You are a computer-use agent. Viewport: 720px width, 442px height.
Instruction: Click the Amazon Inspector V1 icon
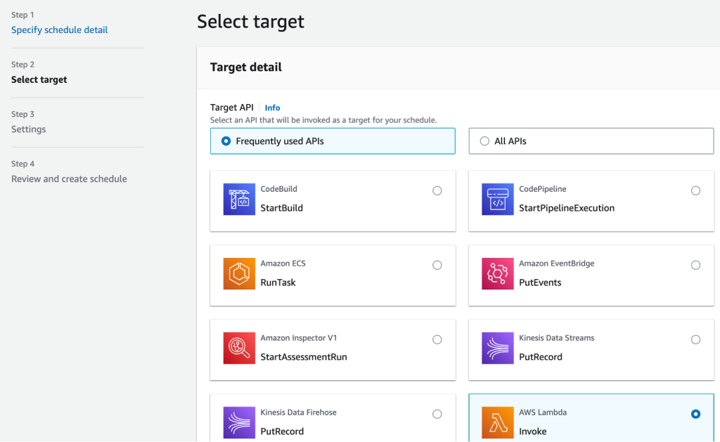239,349
